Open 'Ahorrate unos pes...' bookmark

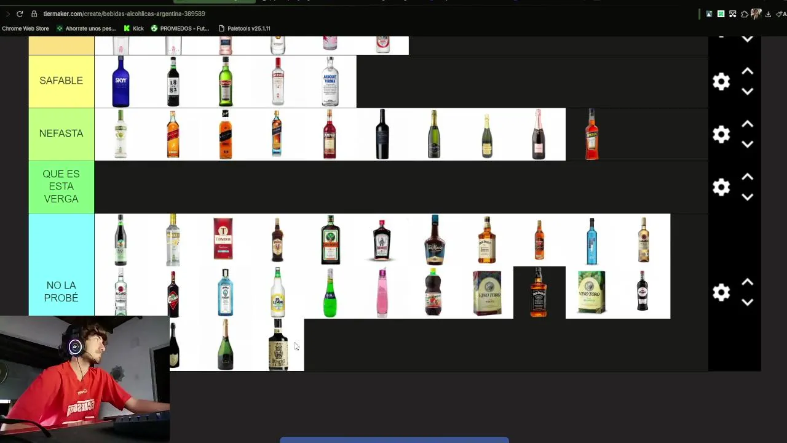pos(86,28)
